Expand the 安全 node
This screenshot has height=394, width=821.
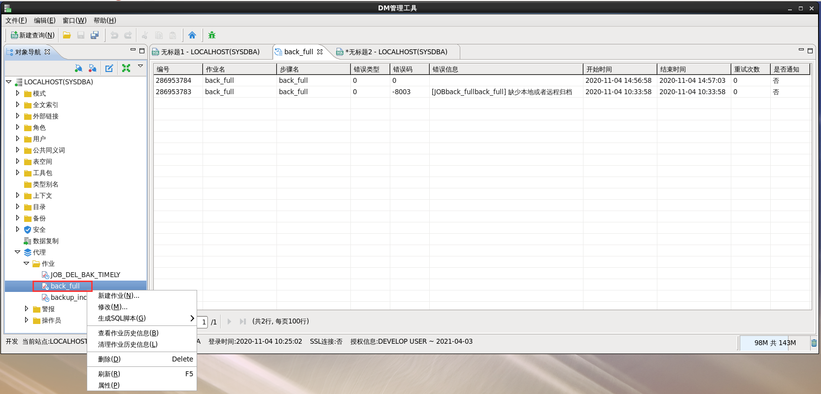(x=18, y=229)
